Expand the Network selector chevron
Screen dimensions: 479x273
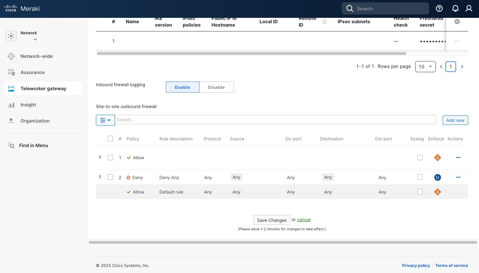[35, 40]
